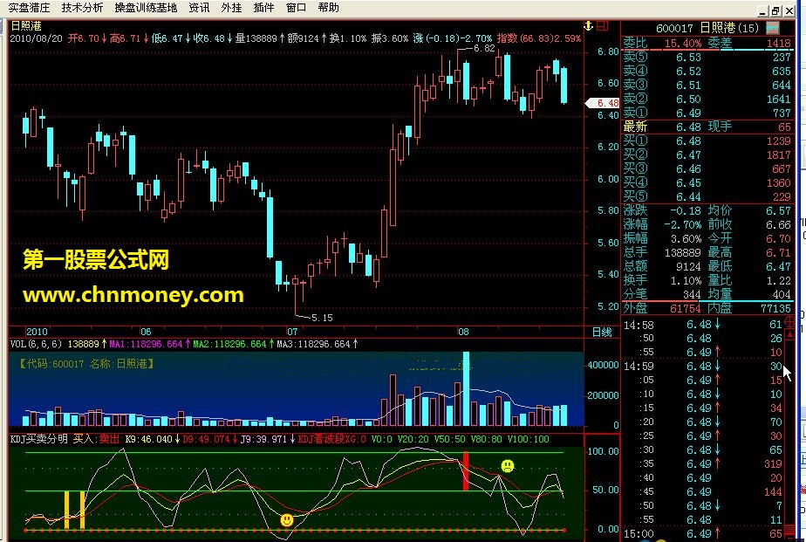Minimize the inner chart window
The width and height of the screenshot is (806, 542).
[x=762, y=10]
